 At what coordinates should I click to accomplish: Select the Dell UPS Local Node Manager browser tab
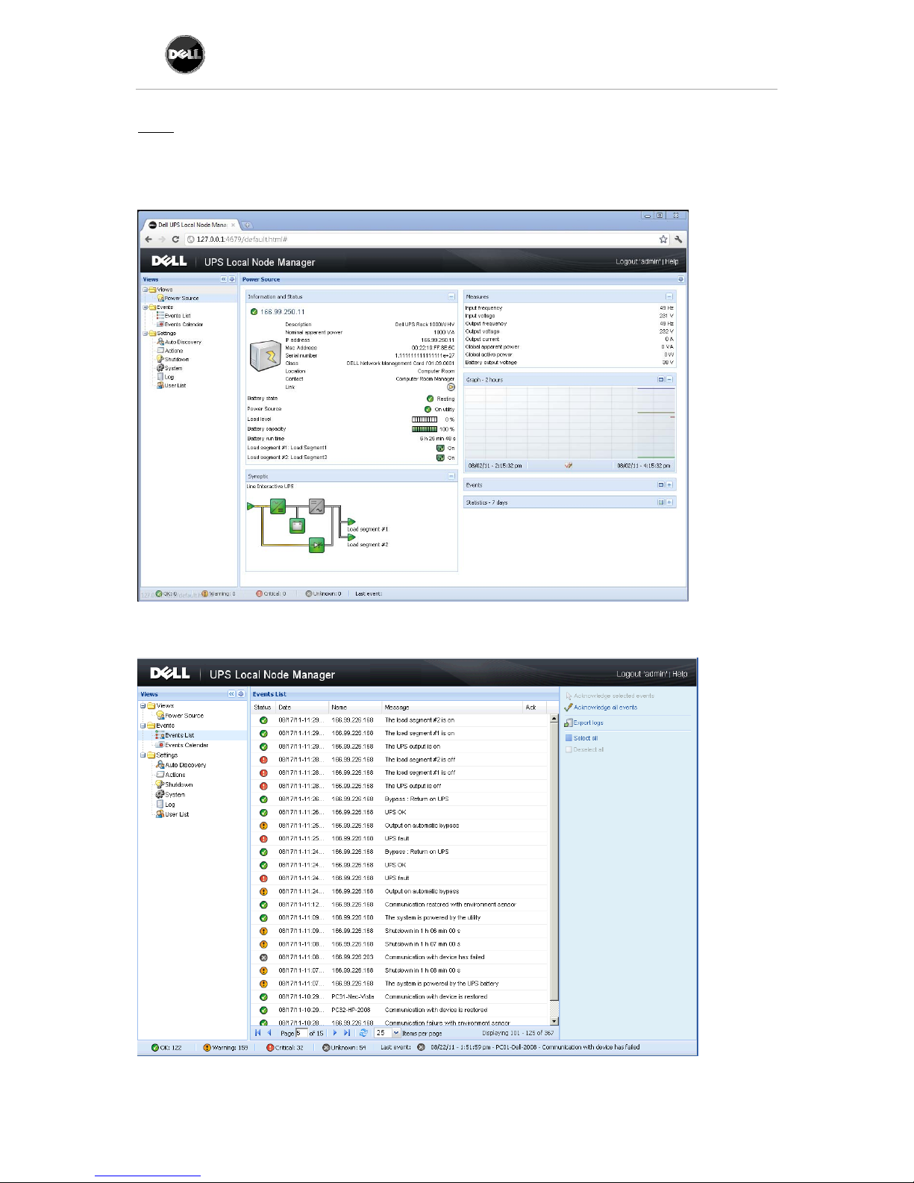pyautogui.click(x=192, y=225)
